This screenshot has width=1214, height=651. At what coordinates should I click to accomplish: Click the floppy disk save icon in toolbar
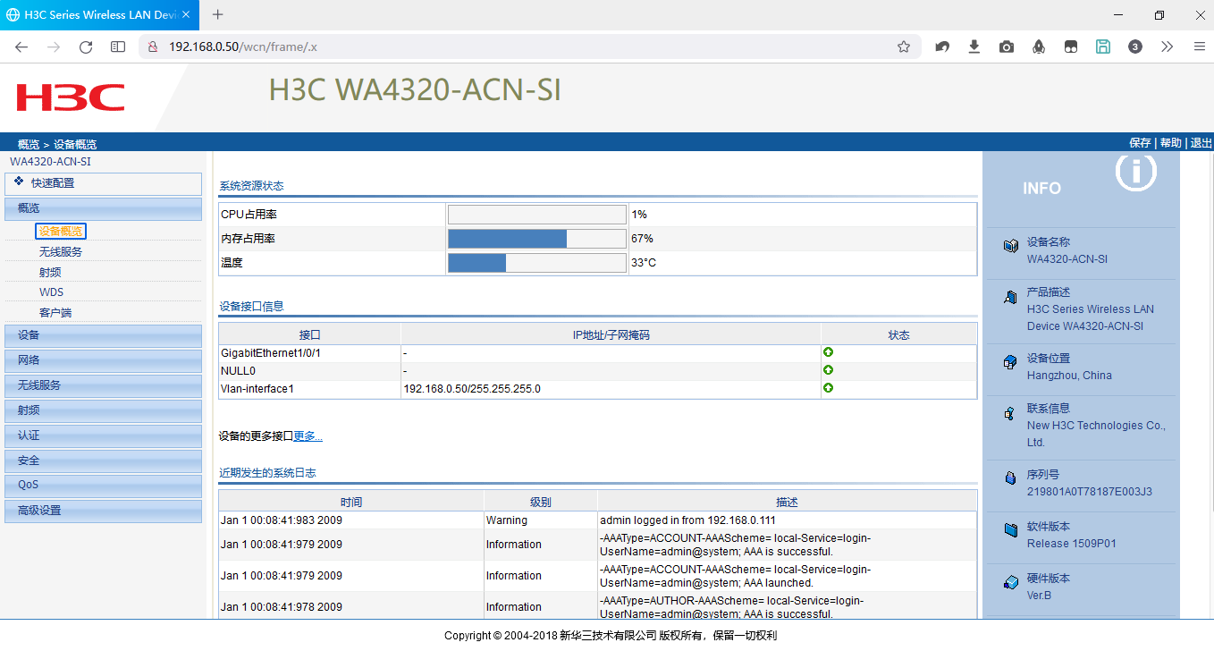pos(1103,46)
